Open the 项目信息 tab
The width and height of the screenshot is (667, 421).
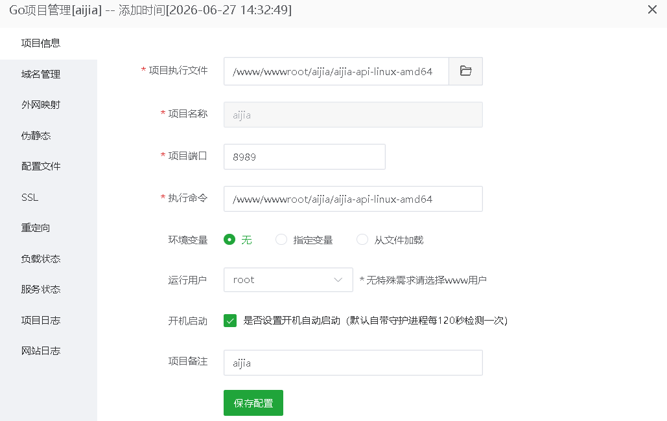pyautogui.click(x=49, y=43)
